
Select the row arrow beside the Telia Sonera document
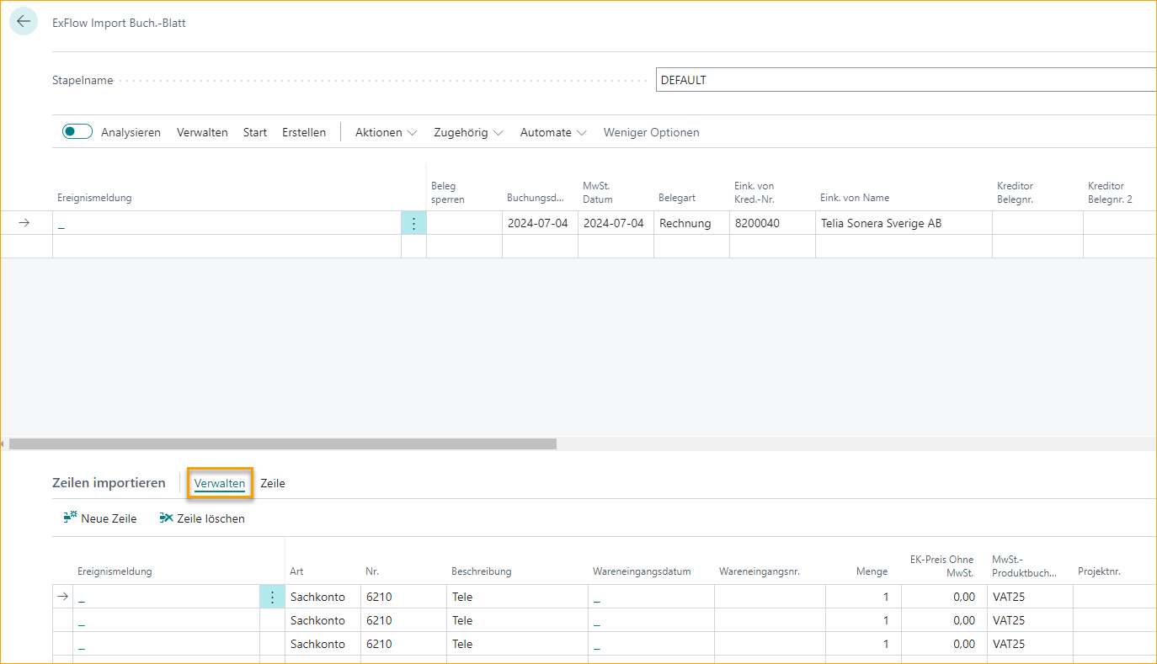click(x=24, y=223)
